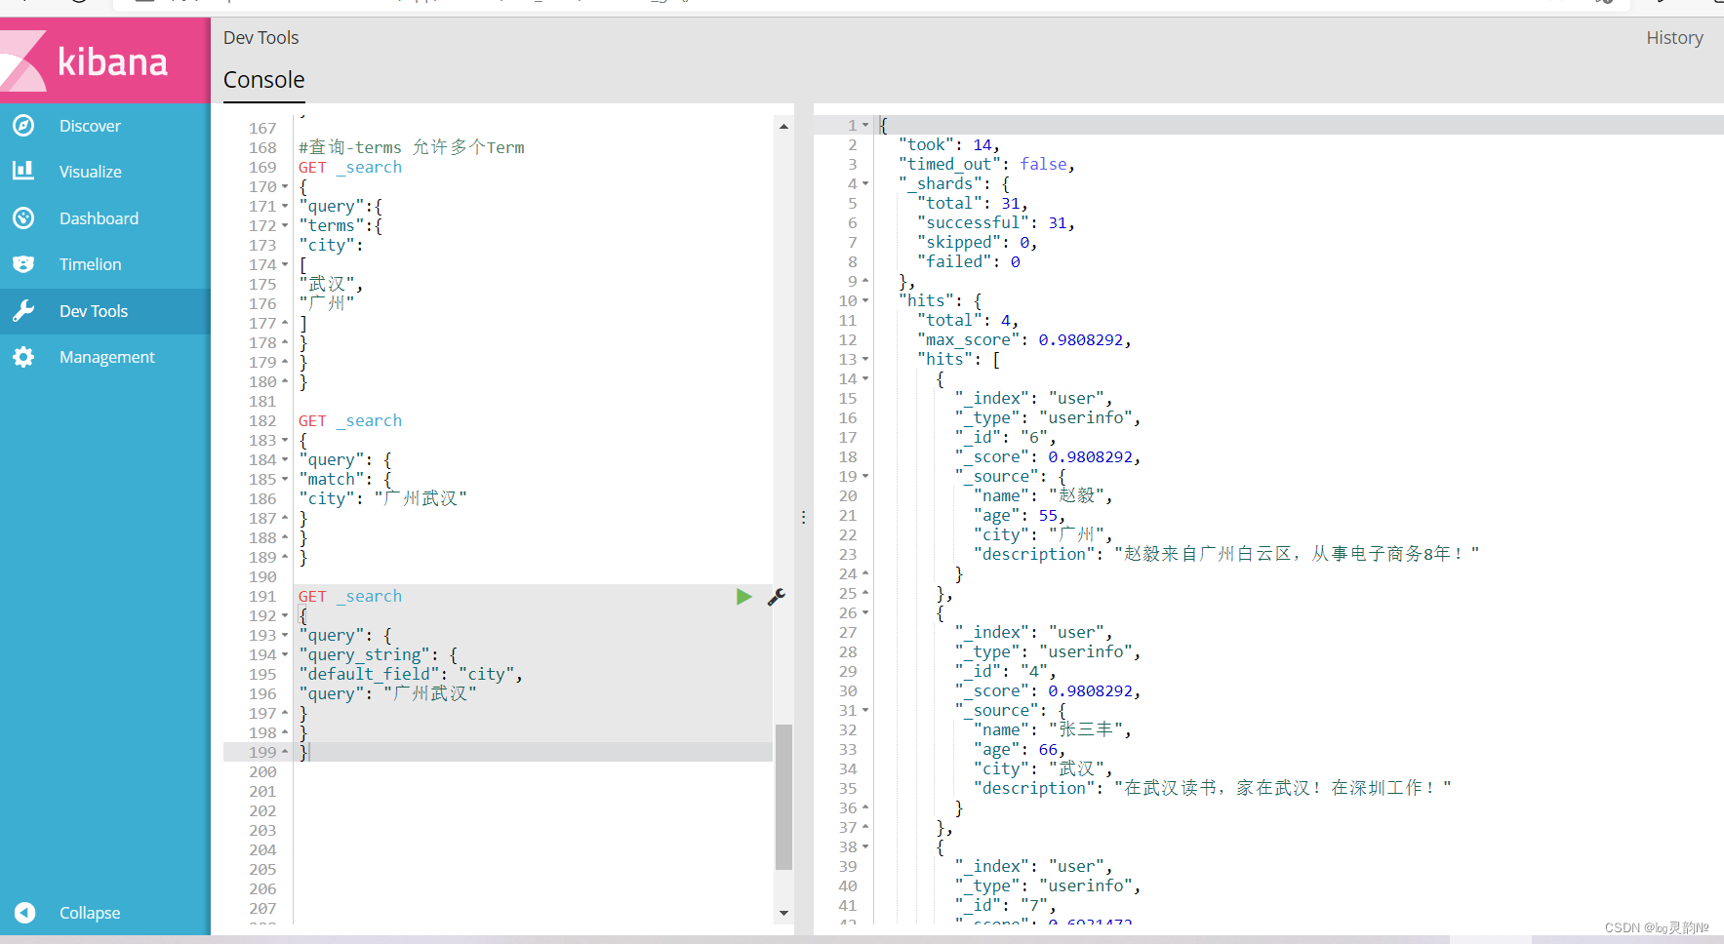
Task: Click the pane resize divider handle
Action: [x=803, y=517]
